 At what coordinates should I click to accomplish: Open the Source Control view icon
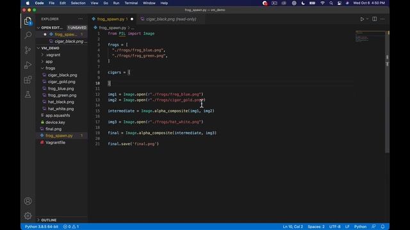click(28, 50)
